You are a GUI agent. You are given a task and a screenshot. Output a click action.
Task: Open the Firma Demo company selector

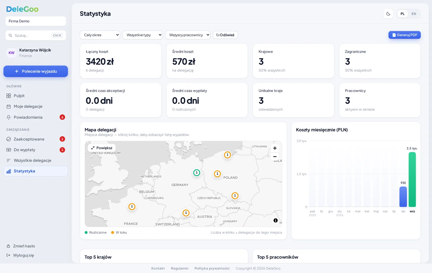(36, 21)
